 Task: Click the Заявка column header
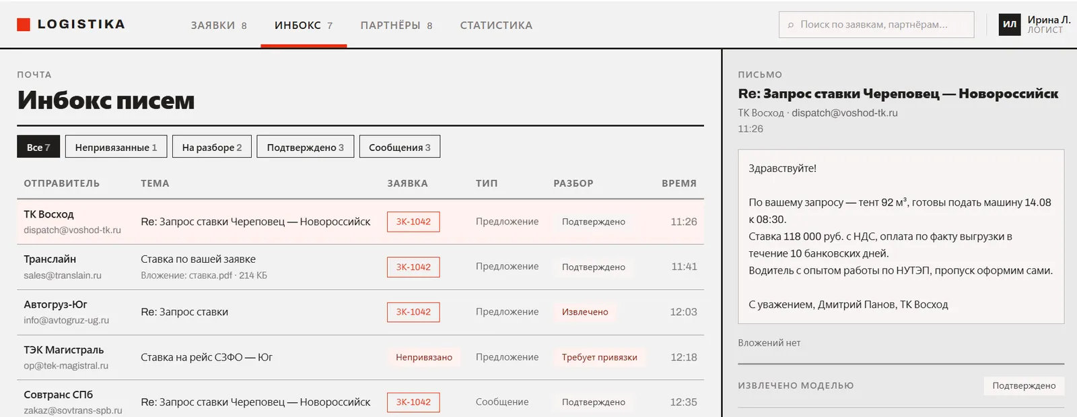407,183
